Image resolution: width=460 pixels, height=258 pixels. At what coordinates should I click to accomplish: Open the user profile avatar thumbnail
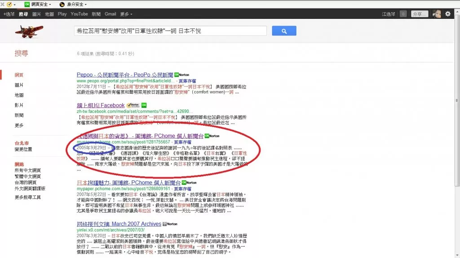coord(437,14)
